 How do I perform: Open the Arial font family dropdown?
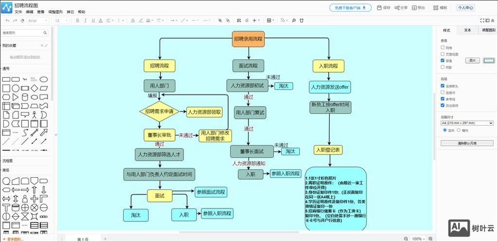pos(38,20)
